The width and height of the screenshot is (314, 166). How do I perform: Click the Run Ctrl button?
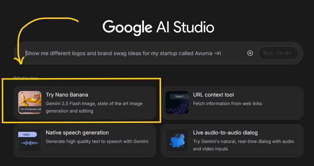click(278, 53)
